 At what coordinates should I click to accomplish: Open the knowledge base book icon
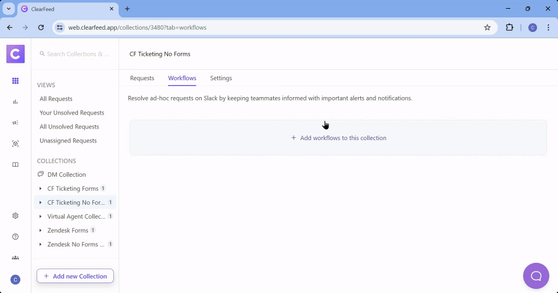point(16,165)
